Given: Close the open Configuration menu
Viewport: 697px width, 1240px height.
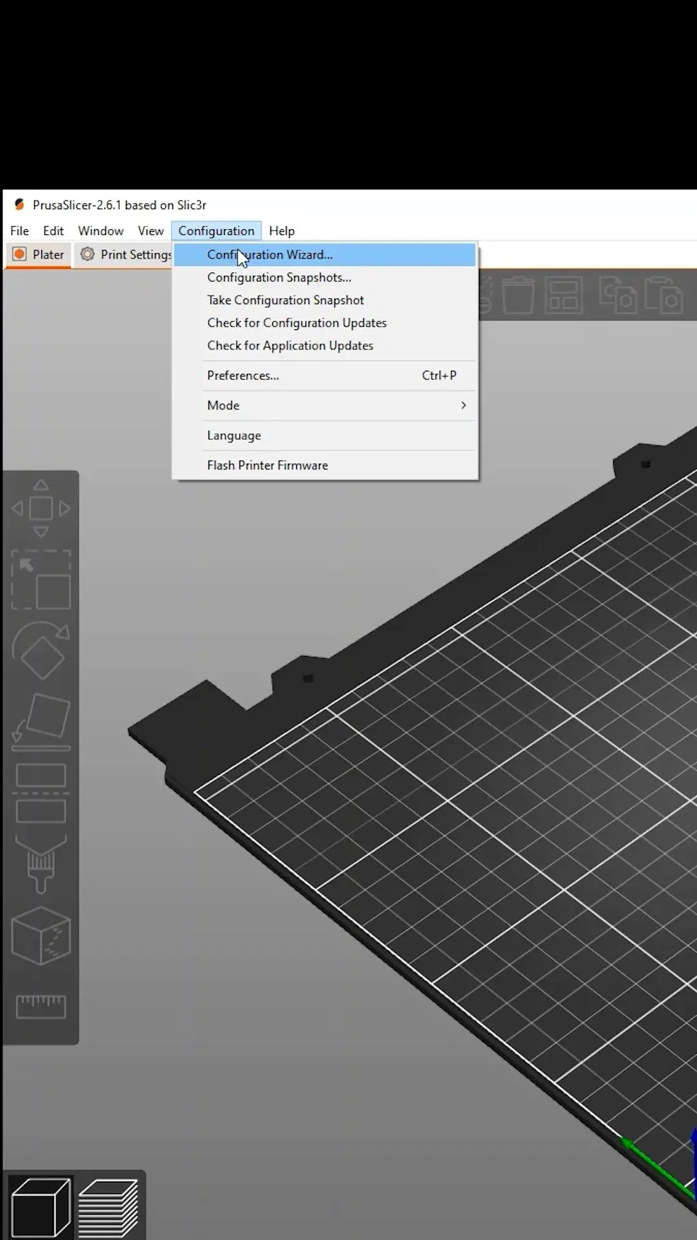Looking at the screenshot, I should point(216,231).
